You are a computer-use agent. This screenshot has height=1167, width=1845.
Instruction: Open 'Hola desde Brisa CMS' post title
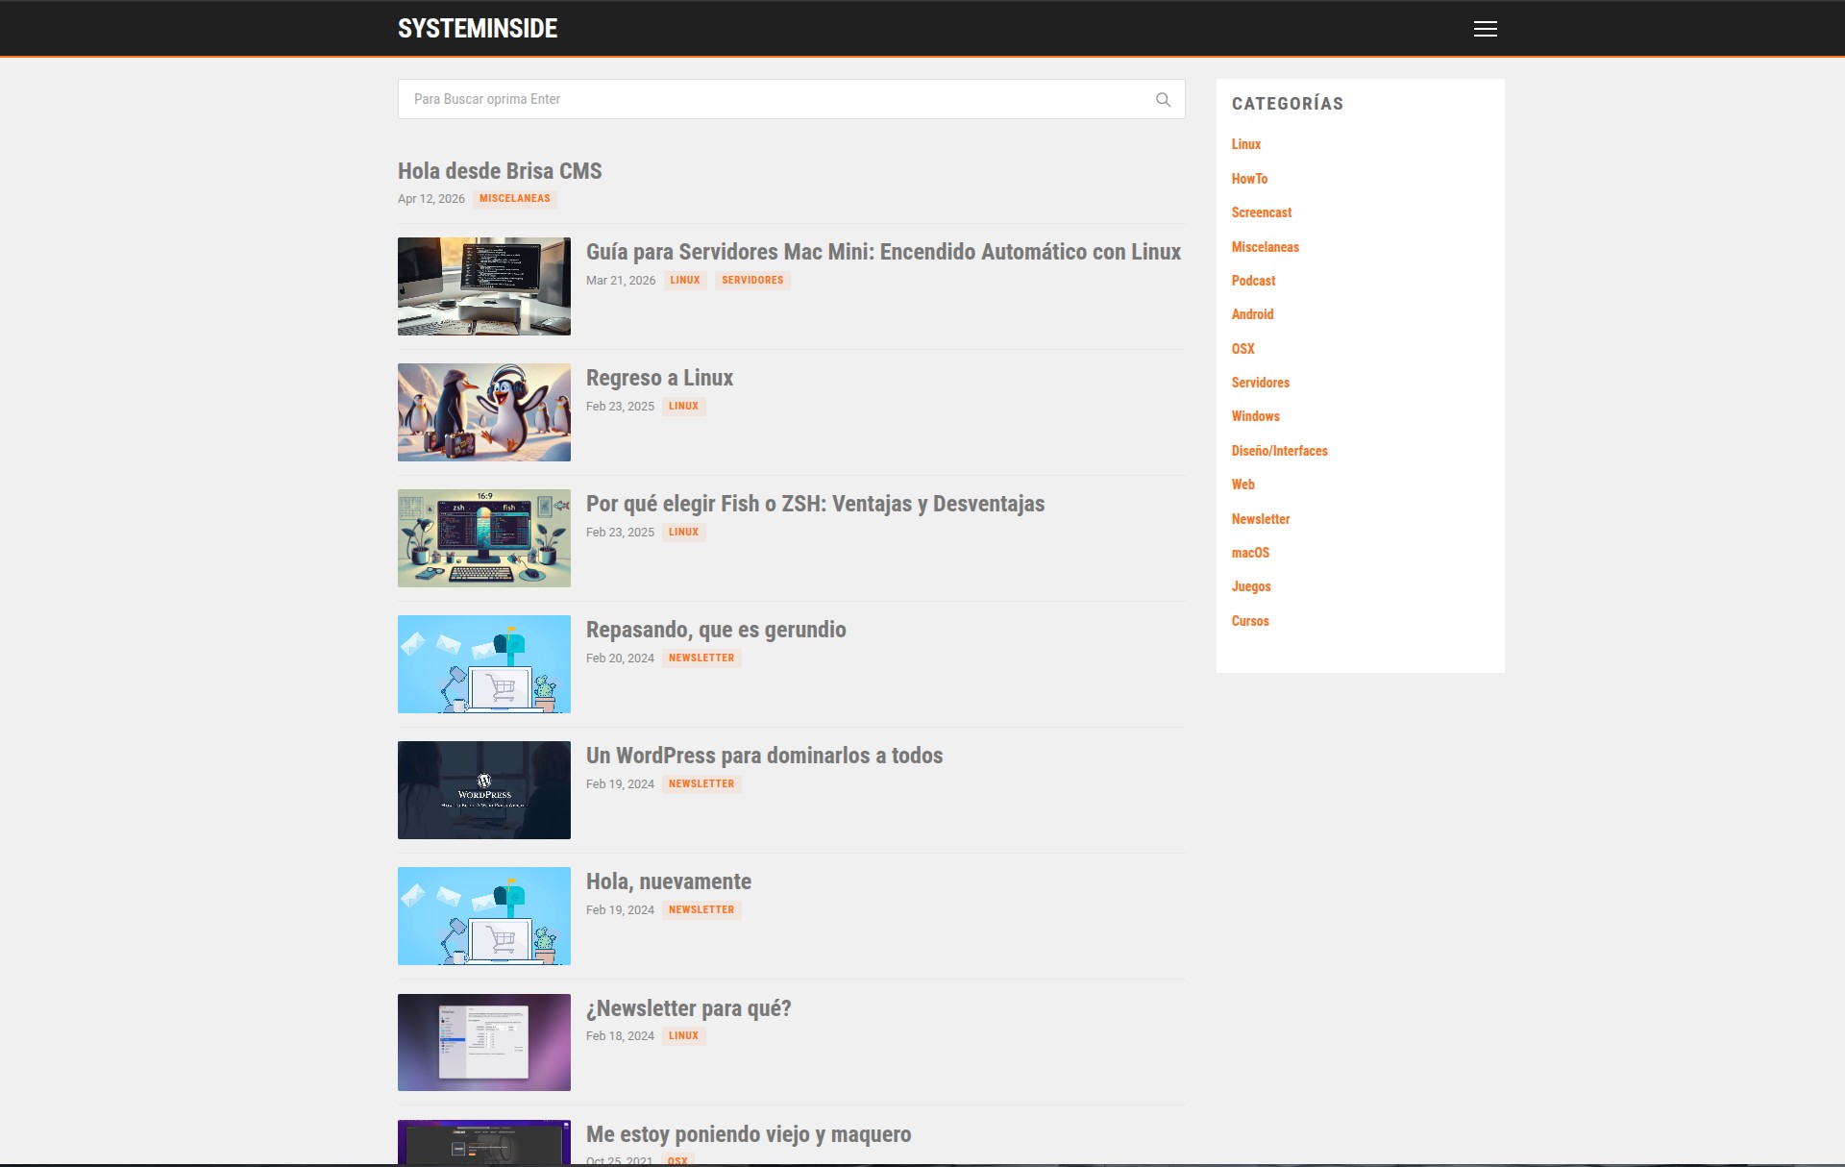pos(500,171)
